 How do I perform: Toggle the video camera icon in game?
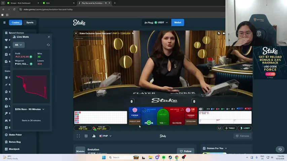click(224, 34)
